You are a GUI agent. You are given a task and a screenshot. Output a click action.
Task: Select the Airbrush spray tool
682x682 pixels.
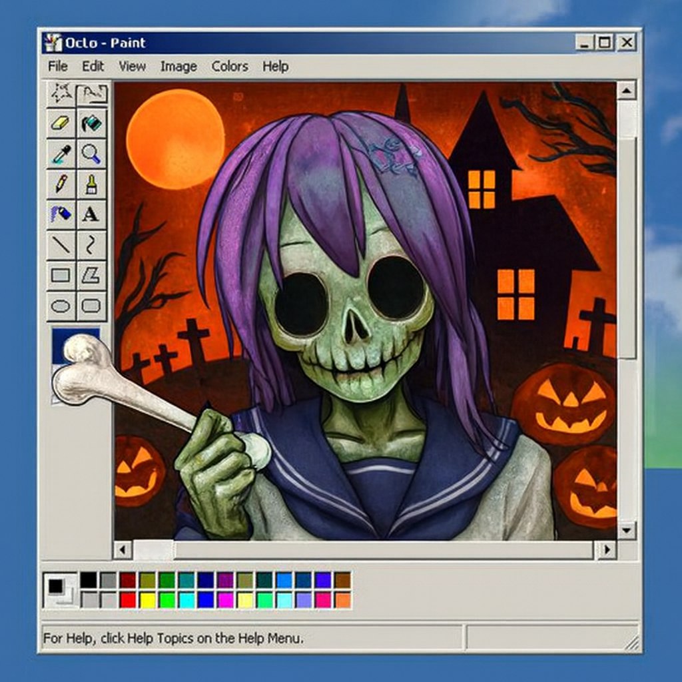point(61,214)
